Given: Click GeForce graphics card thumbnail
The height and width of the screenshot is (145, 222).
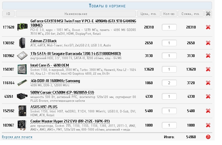Looking at the screenshot, I should 22,27.
